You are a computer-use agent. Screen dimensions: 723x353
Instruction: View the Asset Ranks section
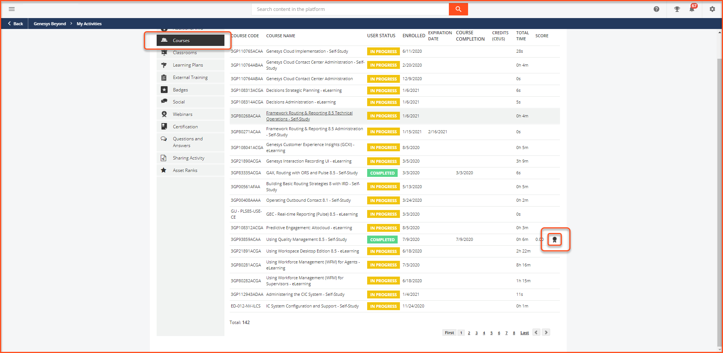pos(185,170)
